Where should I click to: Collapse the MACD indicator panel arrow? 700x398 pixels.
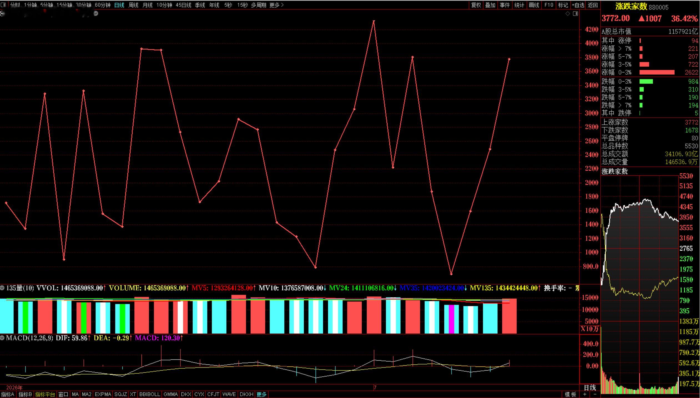2,338
